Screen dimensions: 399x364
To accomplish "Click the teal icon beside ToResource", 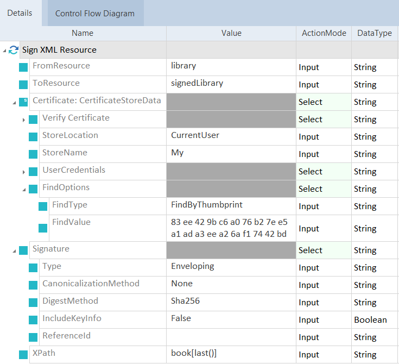I will 23,85.
